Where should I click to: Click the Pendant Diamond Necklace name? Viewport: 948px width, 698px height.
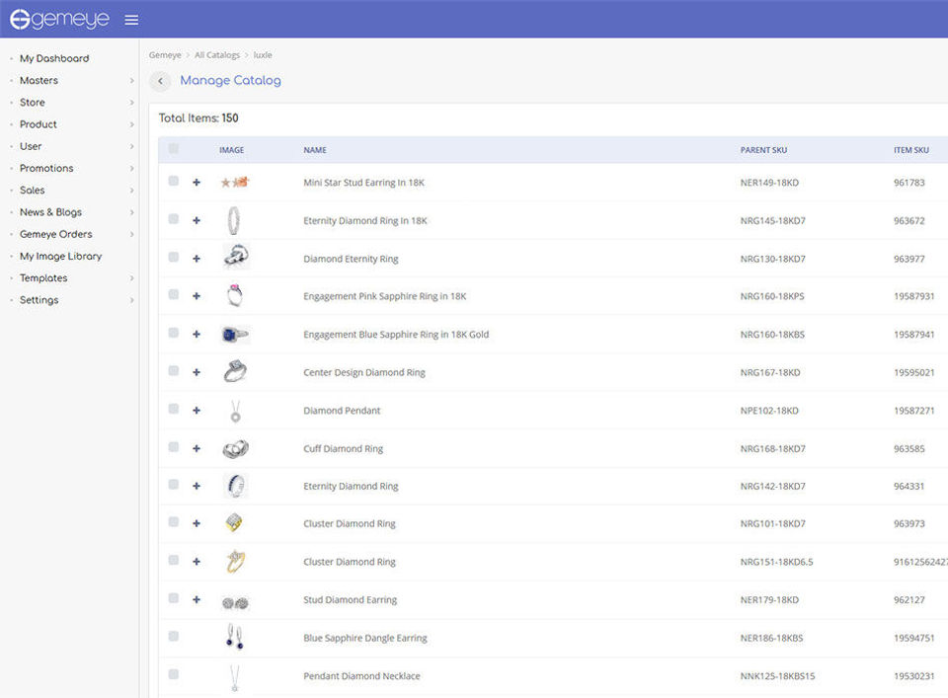[x=361, y=675]
